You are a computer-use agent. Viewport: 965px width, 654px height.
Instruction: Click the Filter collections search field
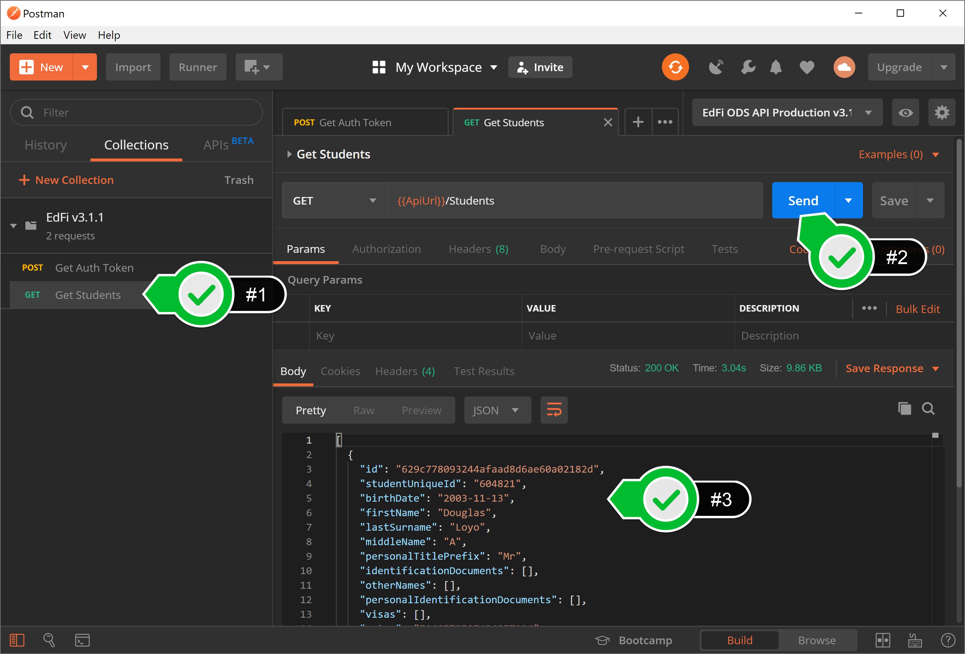[x=136, y=112]
